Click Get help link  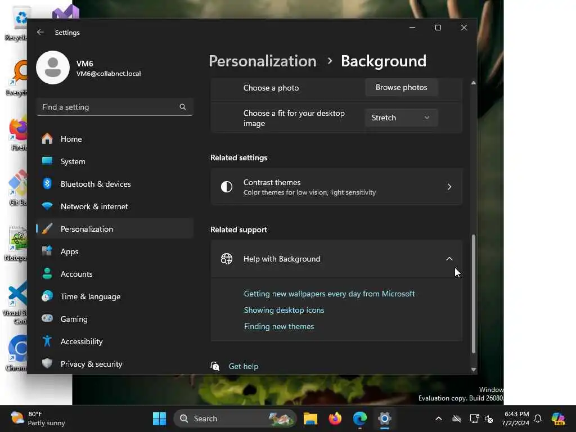(244, 366)
